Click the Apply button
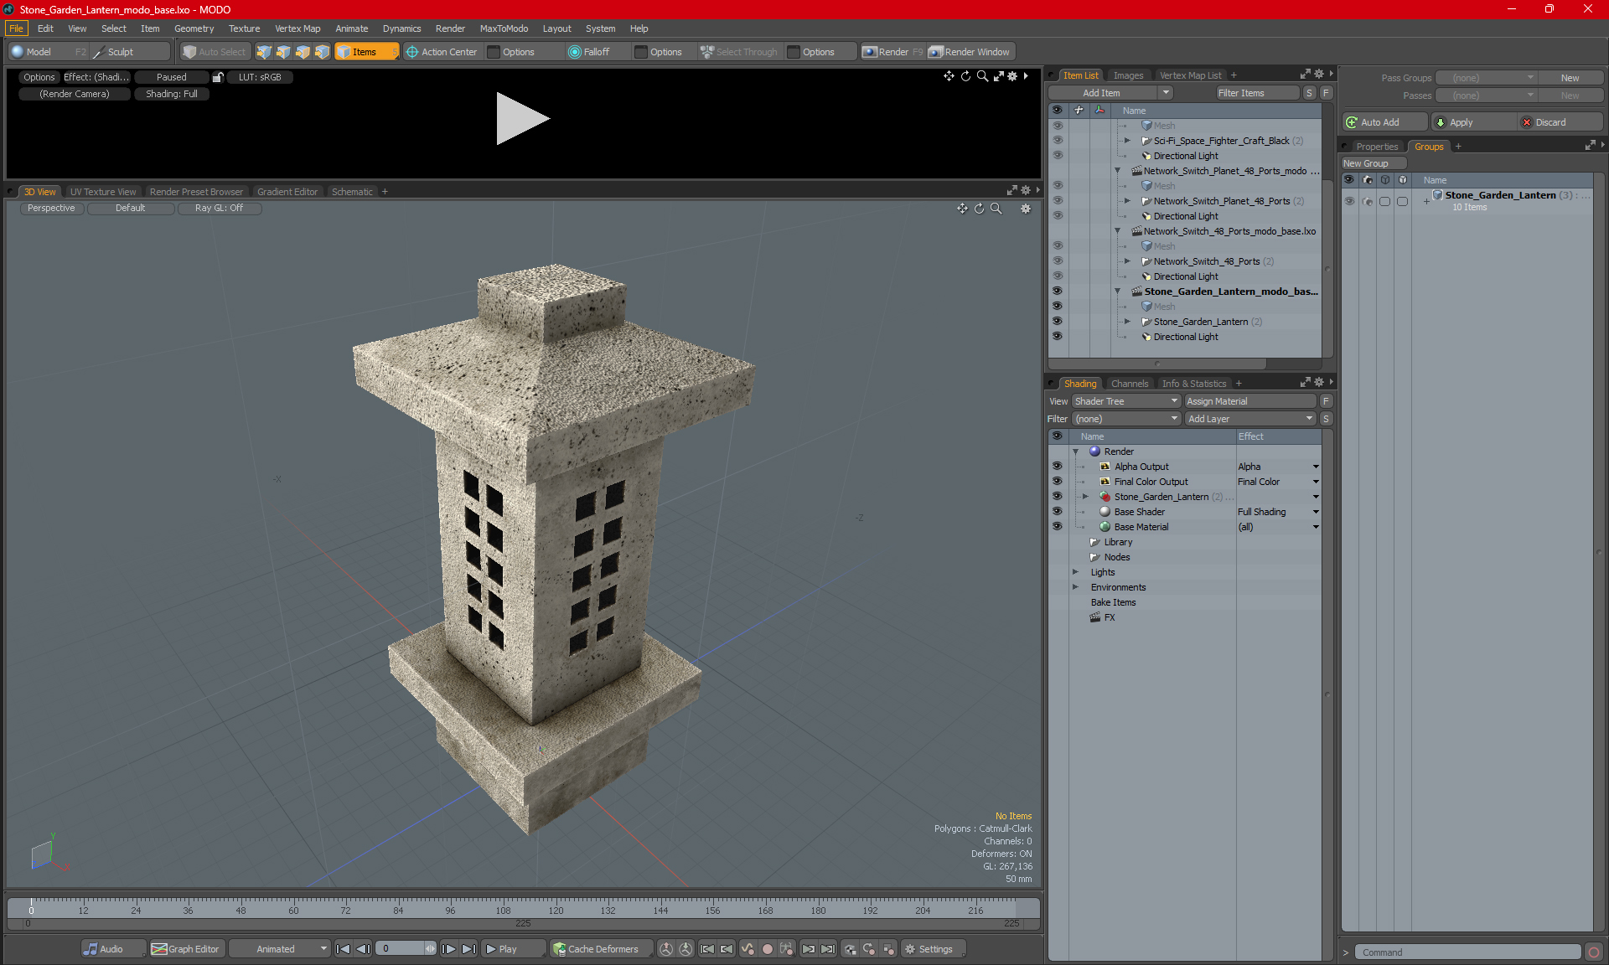 pos(1474,122)
